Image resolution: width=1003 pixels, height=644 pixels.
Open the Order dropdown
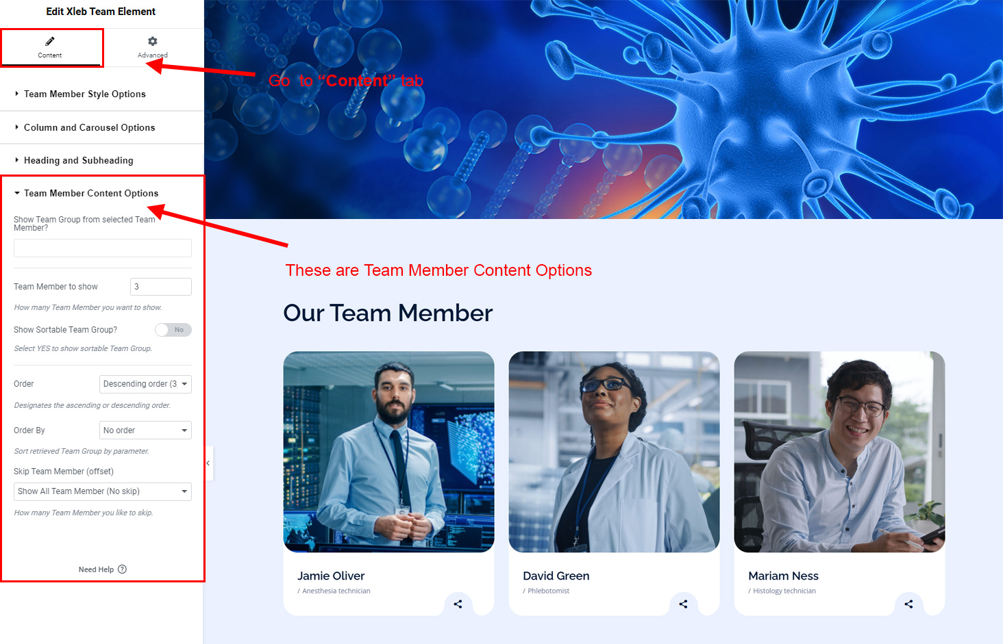(145, 384)
